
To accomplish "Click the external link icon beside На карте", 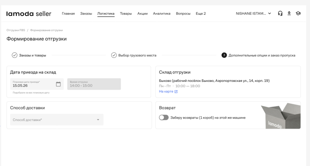I will click(x=176, y=91).
